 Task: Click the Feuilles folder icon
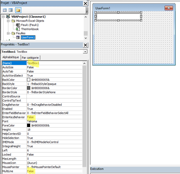pyautogui.click(x=13, y=33)
